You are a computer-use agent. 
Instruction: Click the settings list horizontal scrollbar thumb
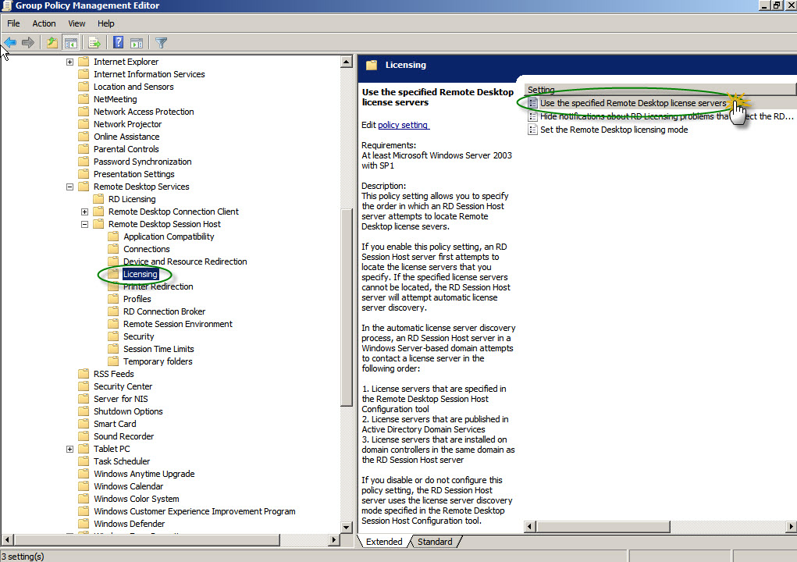[x=603, y=526]
